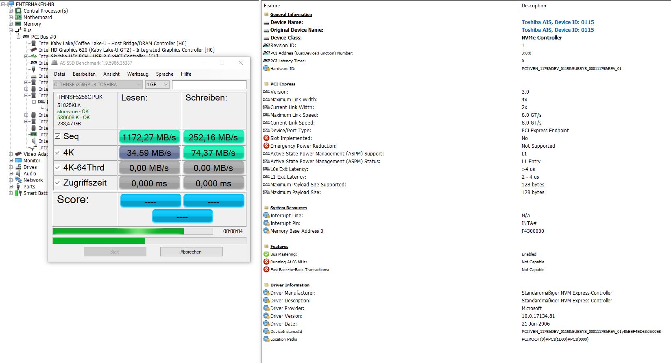This screenshot has width=671, height=363.
Task: Click the Drives icon in tree
Action: [x=18, y=167]
